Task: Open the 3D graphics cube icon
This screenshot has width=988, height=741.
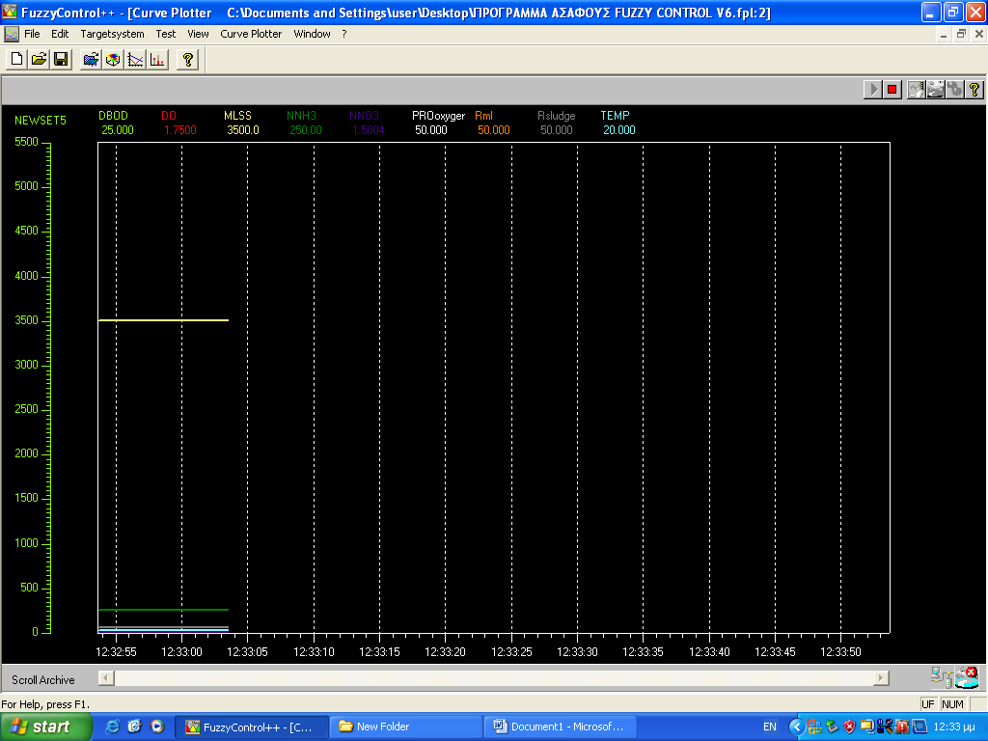Action: coord(113,59)
